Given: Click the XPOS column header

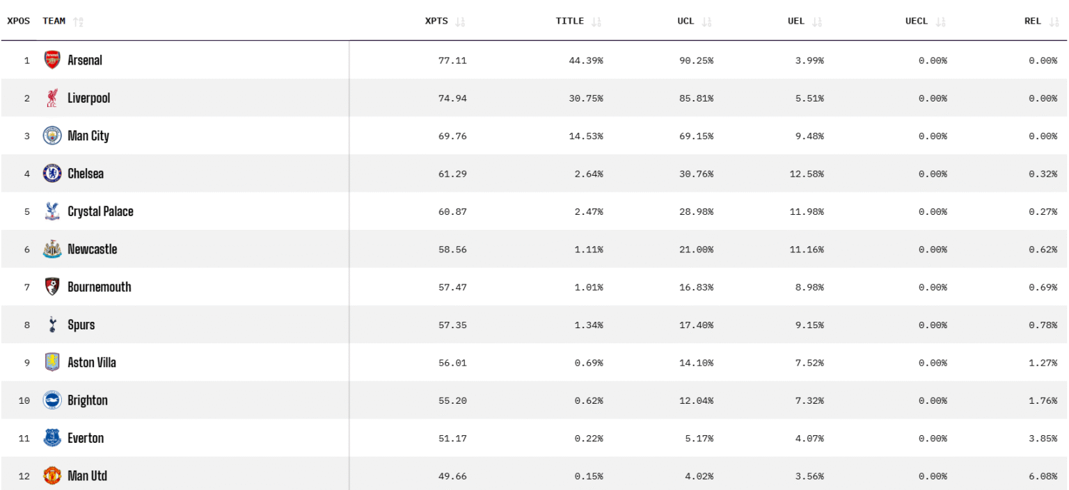Looking at the screenshot, I should [19, 21].
